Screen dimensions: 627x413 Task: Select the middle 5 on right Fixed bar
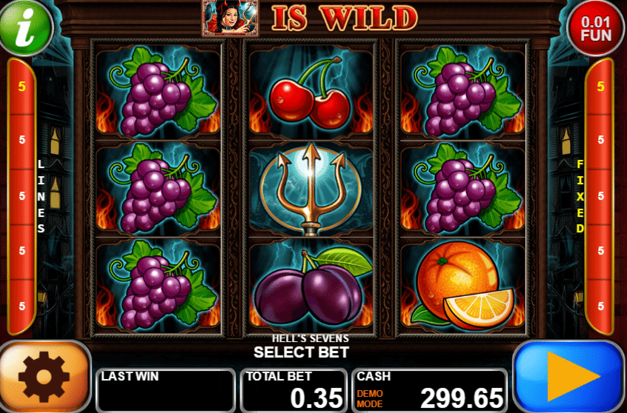[600, 195]
